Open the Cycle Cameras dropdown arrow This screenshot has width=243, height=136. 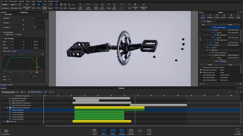(90, 5)
